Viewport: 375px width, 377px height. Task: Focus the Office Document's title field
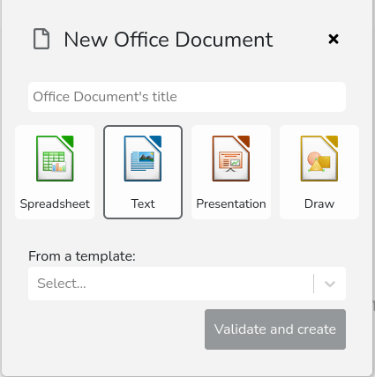pos(187,97)
